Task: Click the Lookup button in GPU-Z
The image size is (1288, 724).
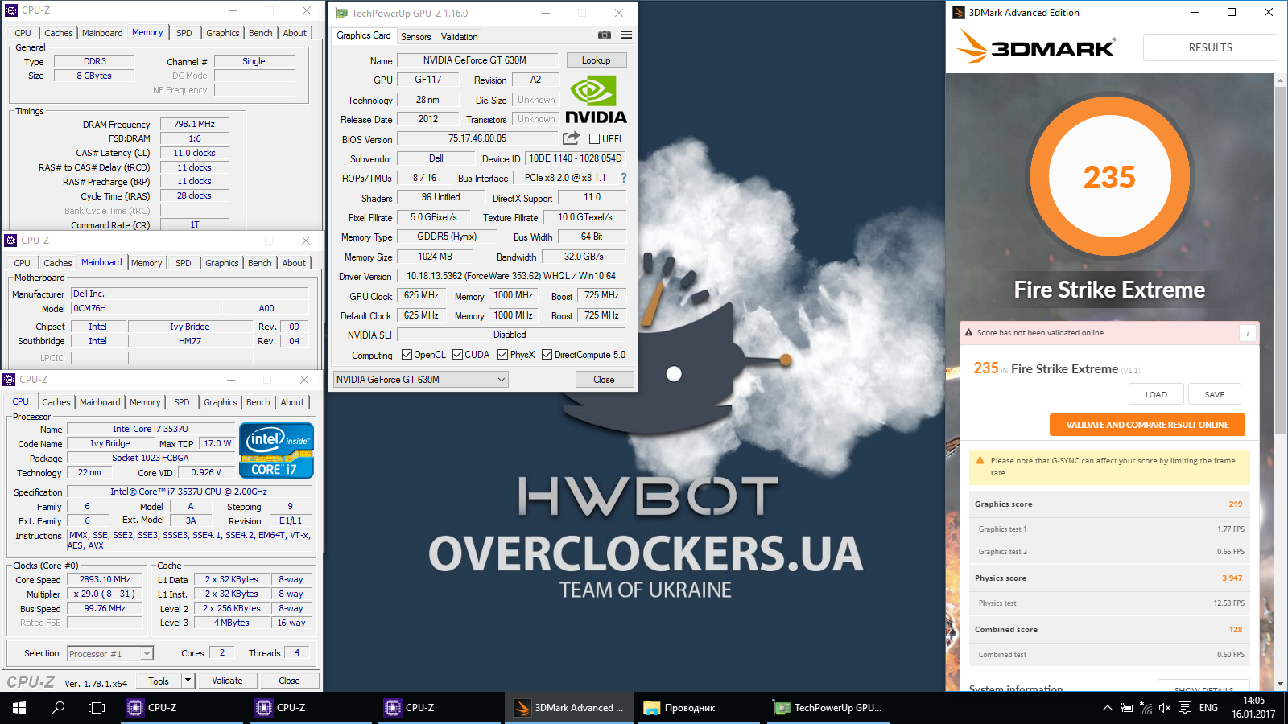Action: (597, 60)
